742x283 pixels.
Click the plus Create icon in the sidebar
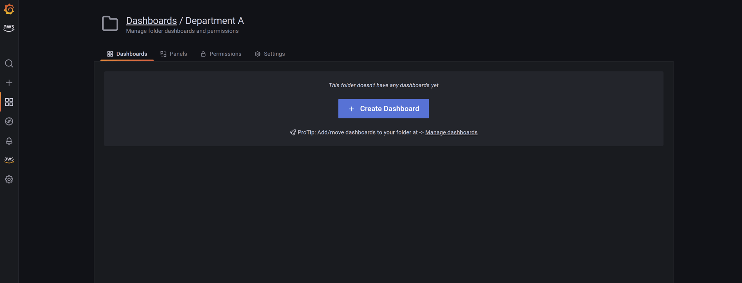pos(9,83)
